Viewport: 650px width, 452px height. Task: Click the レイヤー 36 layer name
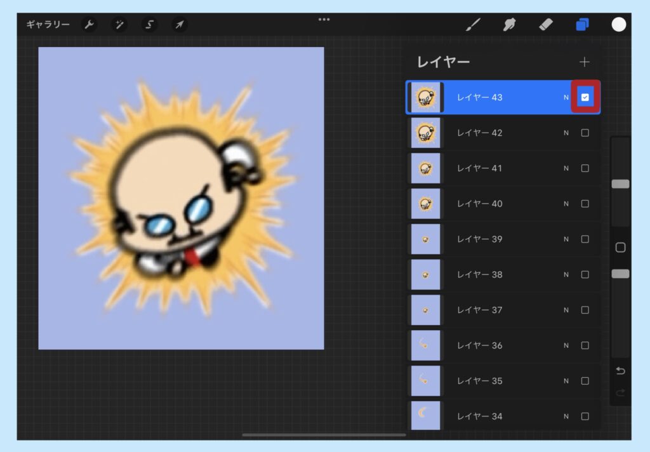pyautogui.click(x=480, y=345)
